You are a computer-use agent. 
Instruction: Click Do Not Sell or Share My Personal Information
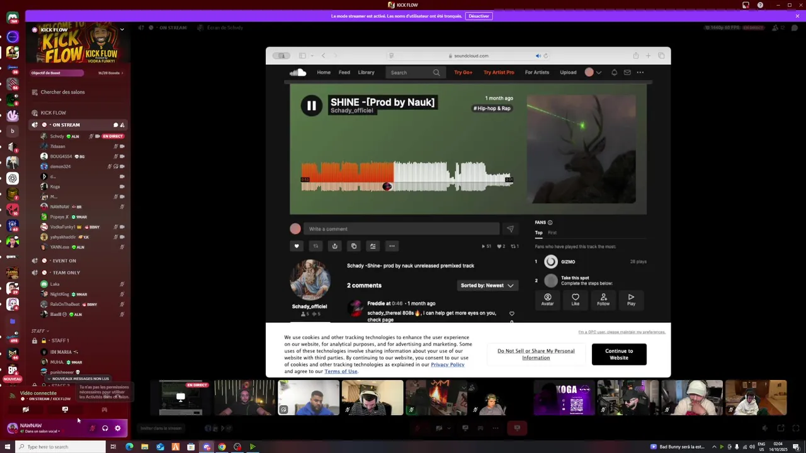tap(536, 354)
